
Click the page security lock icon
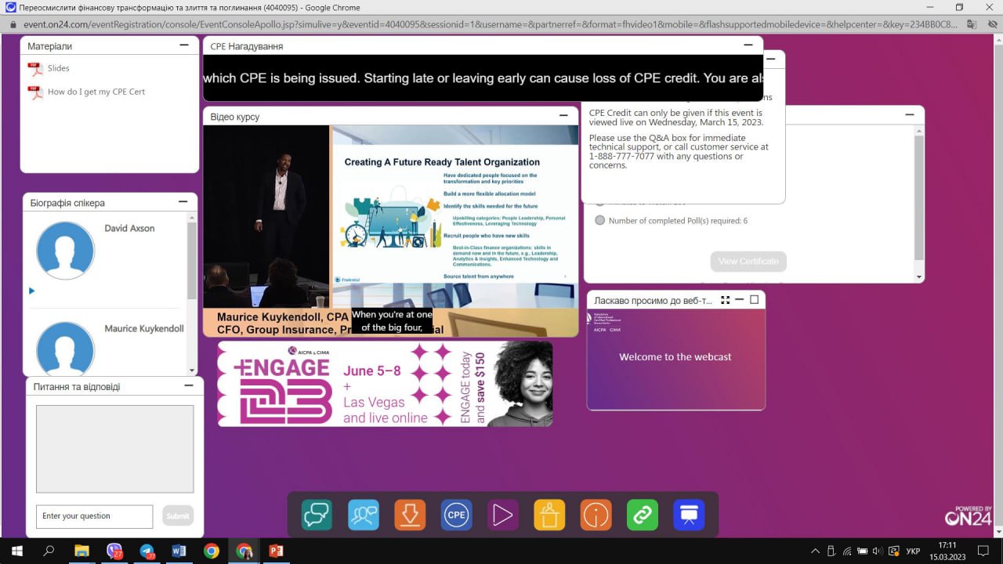coord(12,24)
